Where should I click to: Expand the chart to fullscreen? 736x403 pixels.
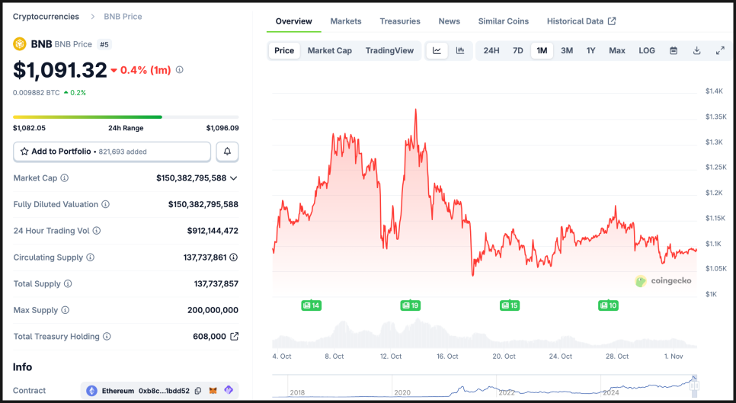[720, 51]
